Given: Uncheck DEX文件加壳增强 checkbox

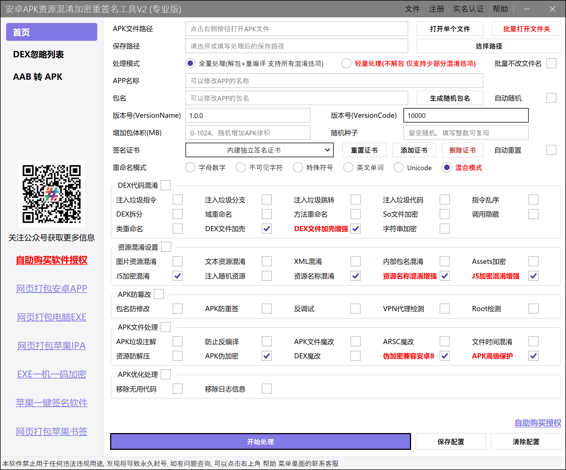Looking at the screenshot, I should [x=356, y=229].
